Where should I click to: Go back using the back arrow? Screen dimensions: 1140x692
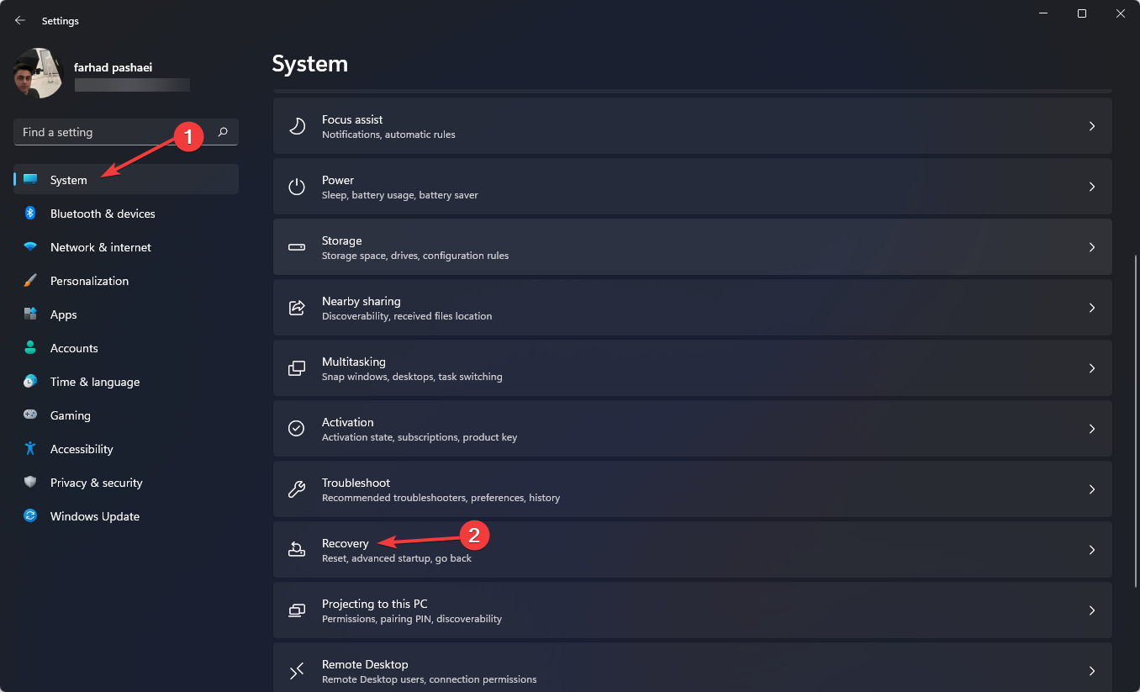pos(20,20)
